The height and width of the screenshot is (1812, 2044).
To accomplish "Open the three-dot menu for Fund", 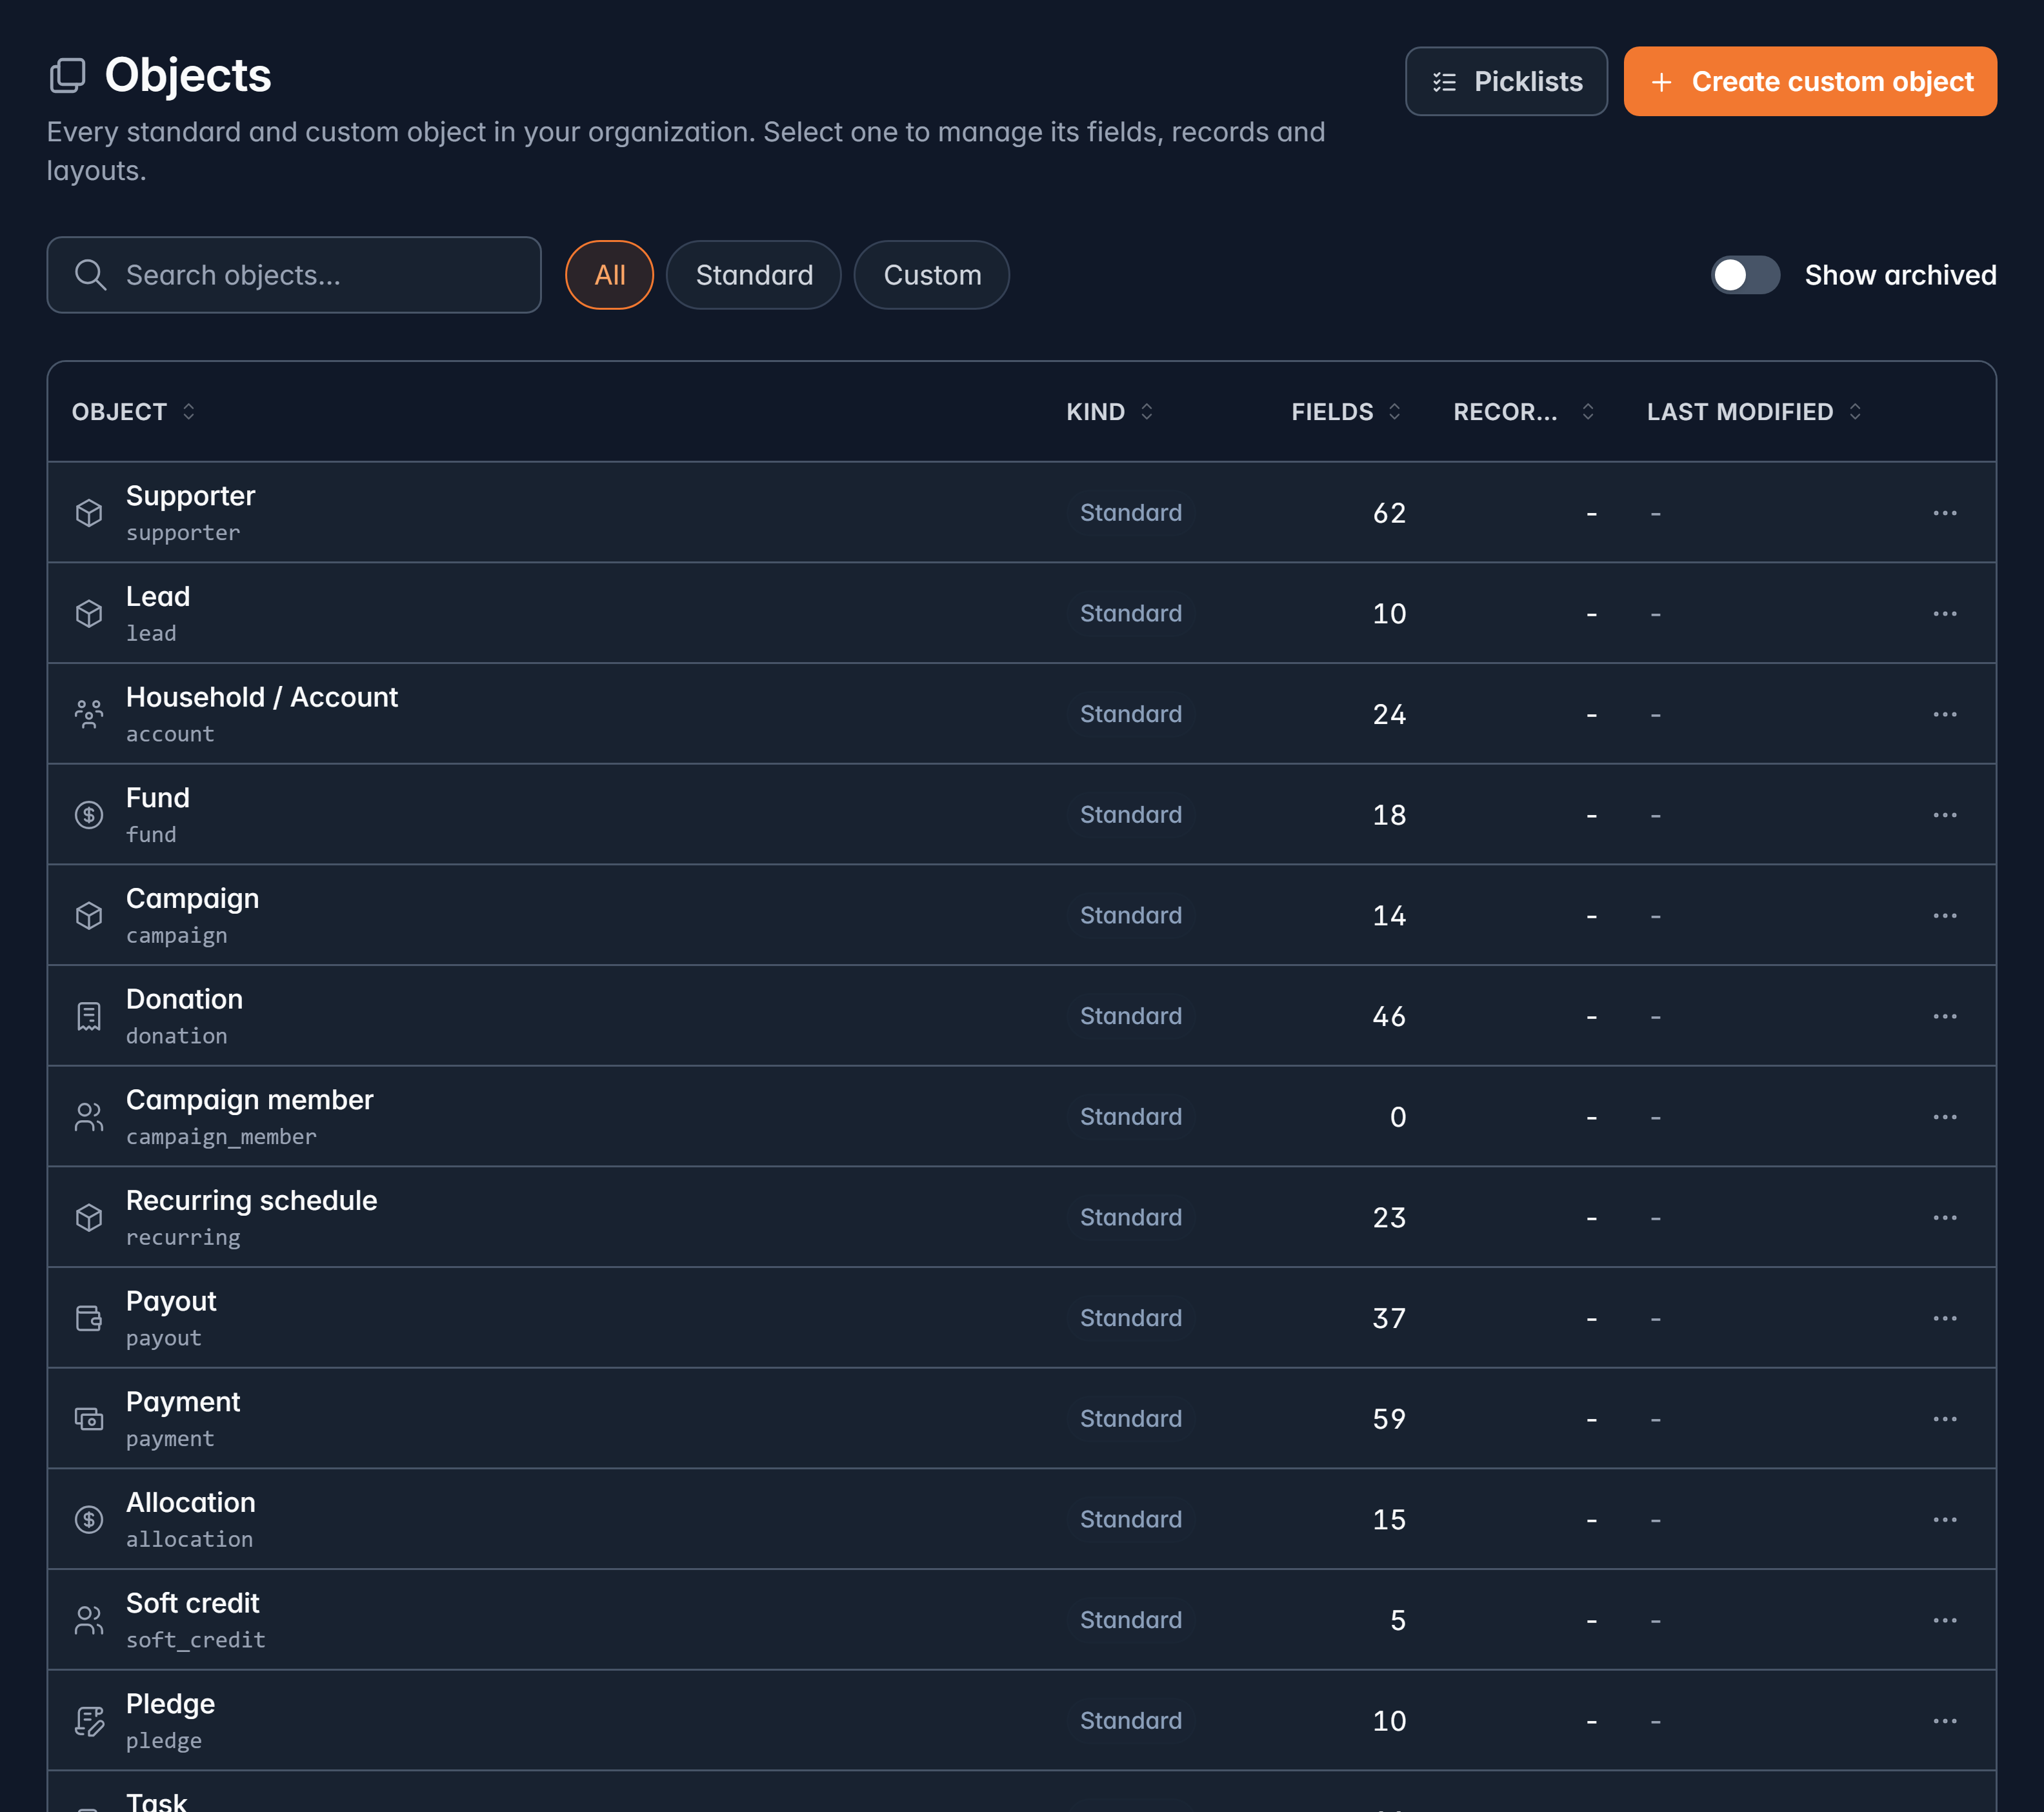I will pyautogui.click(x=1944, y=815).
